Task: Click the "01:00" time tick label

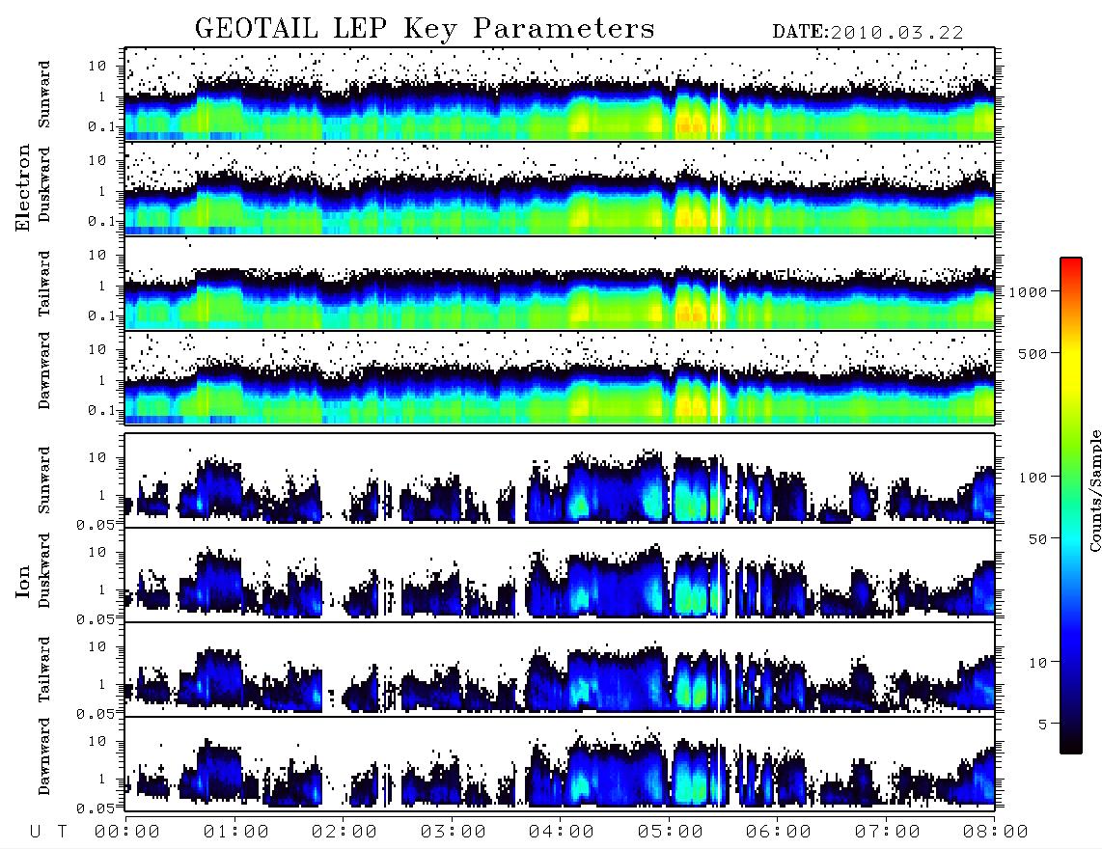Action: 236,832
